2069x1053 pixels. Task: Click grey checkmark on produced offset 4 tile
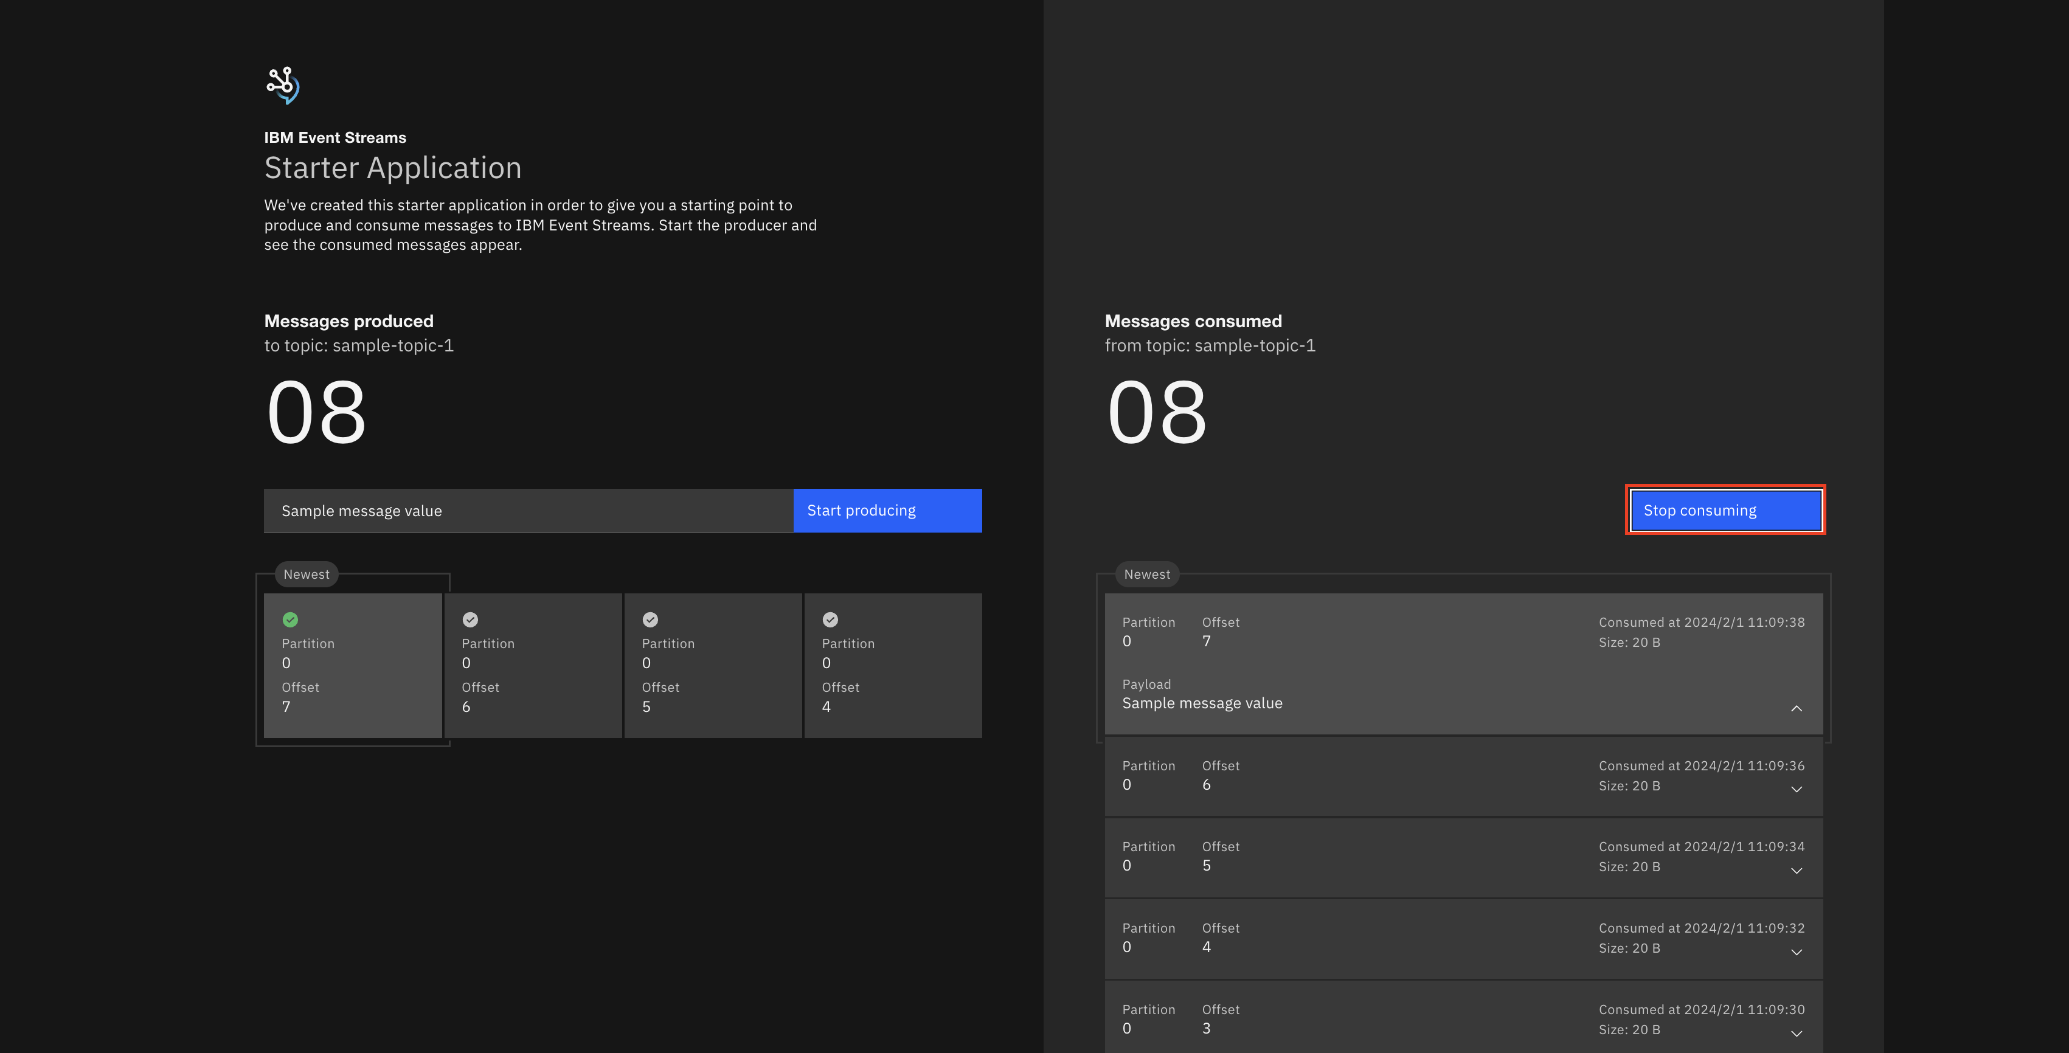click(x=831, y=620)
